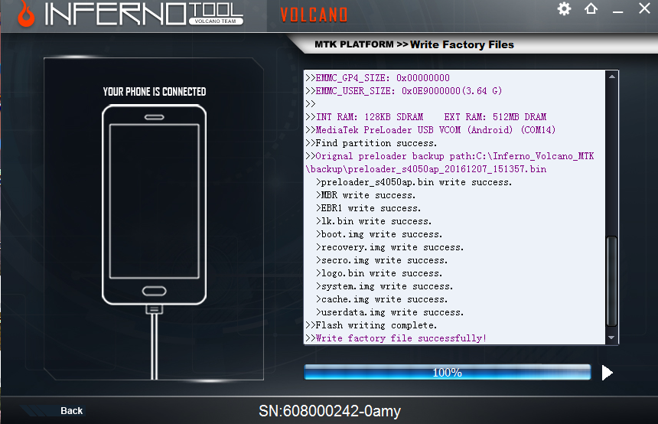Click the 100% progress bar
This screenshot has height=424, width=658.
[x=448, y=373]
